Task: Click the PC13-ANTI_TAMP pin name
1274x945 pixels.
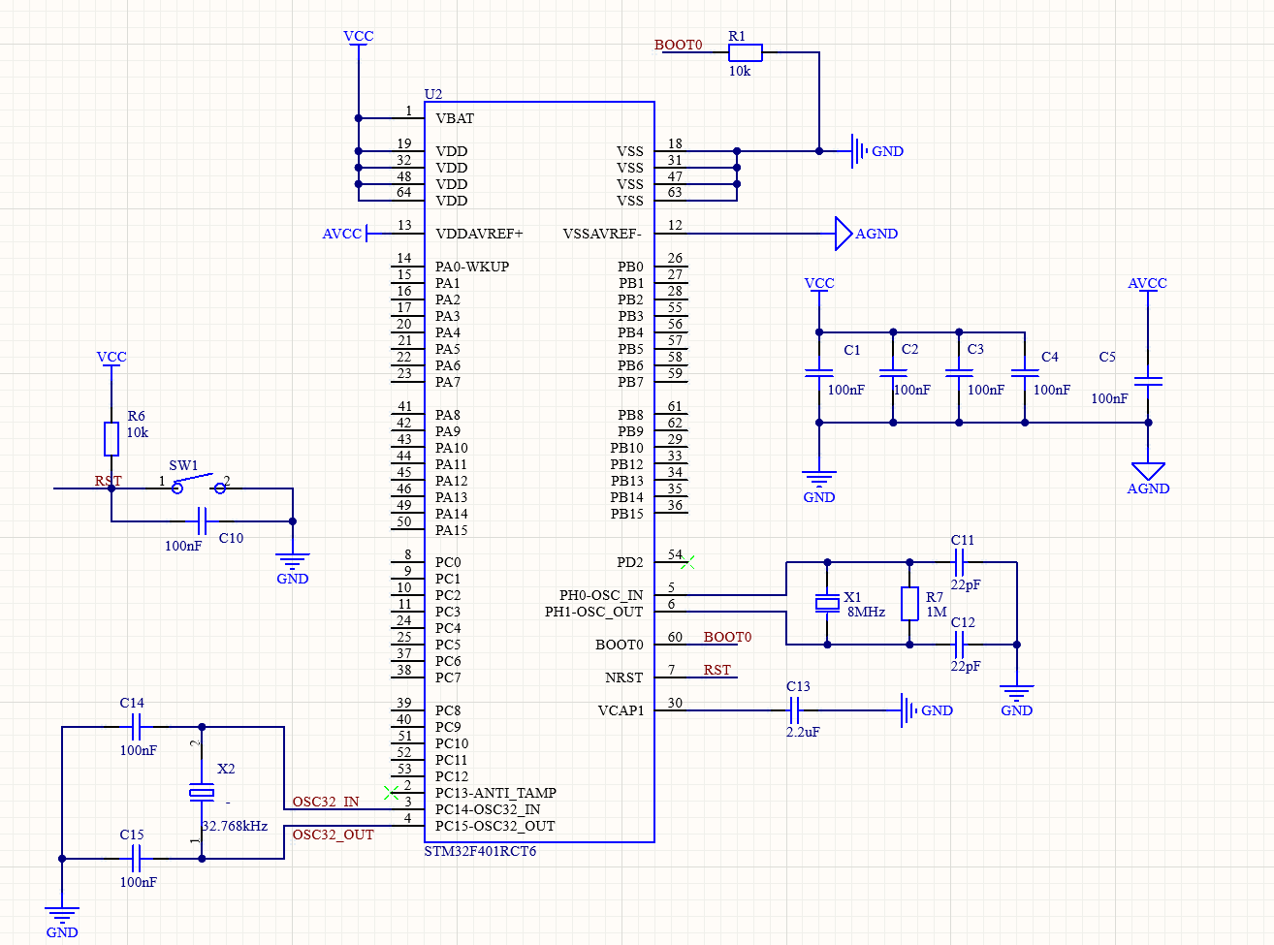Action: pos(495,793)
